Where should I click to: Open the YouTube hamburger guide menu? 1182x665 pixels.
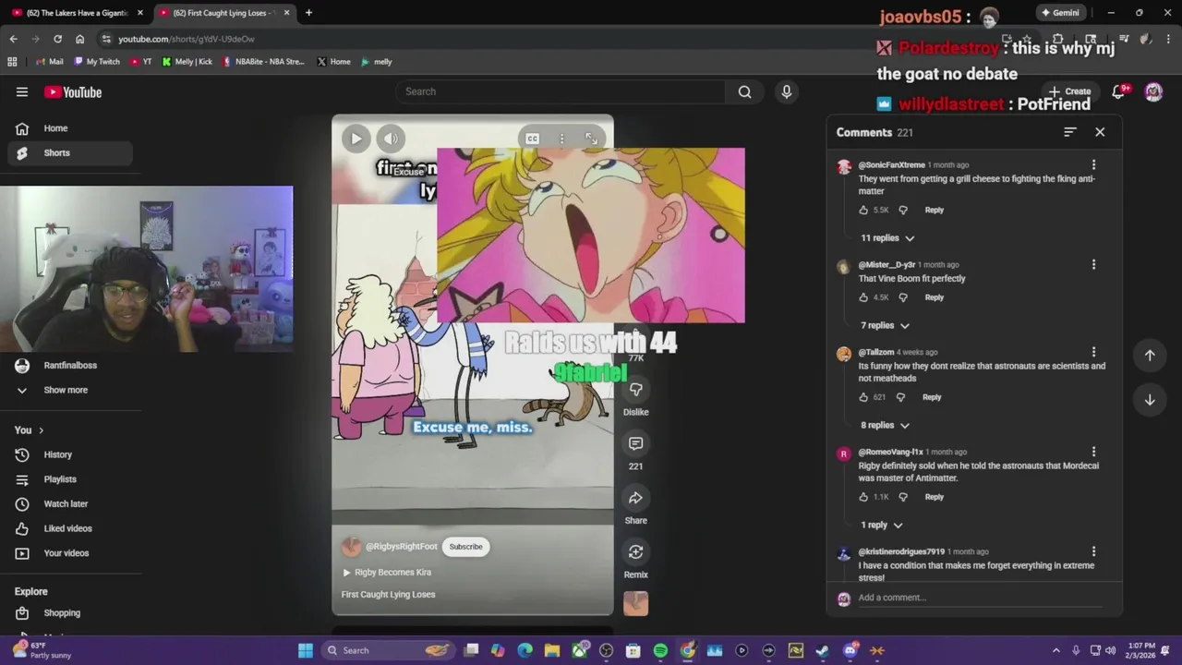point(22,91)
